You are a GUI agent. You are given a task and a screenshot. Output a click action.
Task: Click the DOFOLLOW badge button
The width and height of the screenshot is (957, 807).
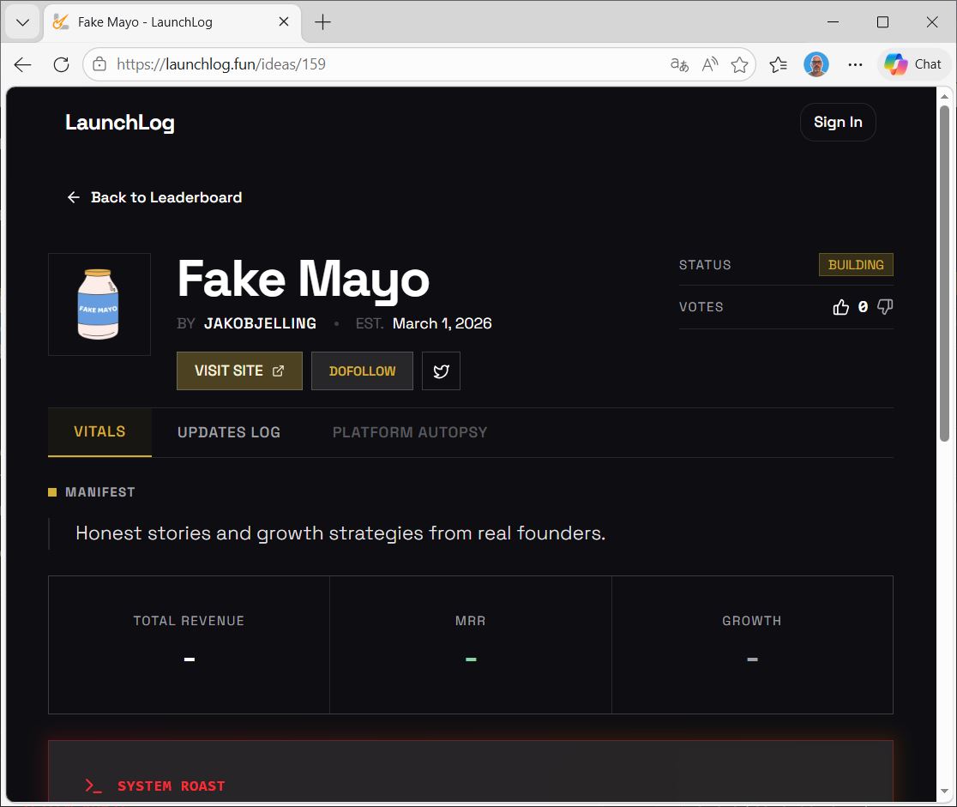click(362, 370)
